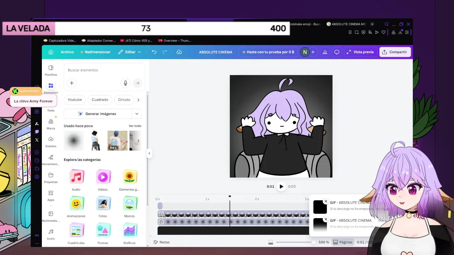Open the Notas panel
This screenshot has height=255, width=454.
(x=161, y=242)
